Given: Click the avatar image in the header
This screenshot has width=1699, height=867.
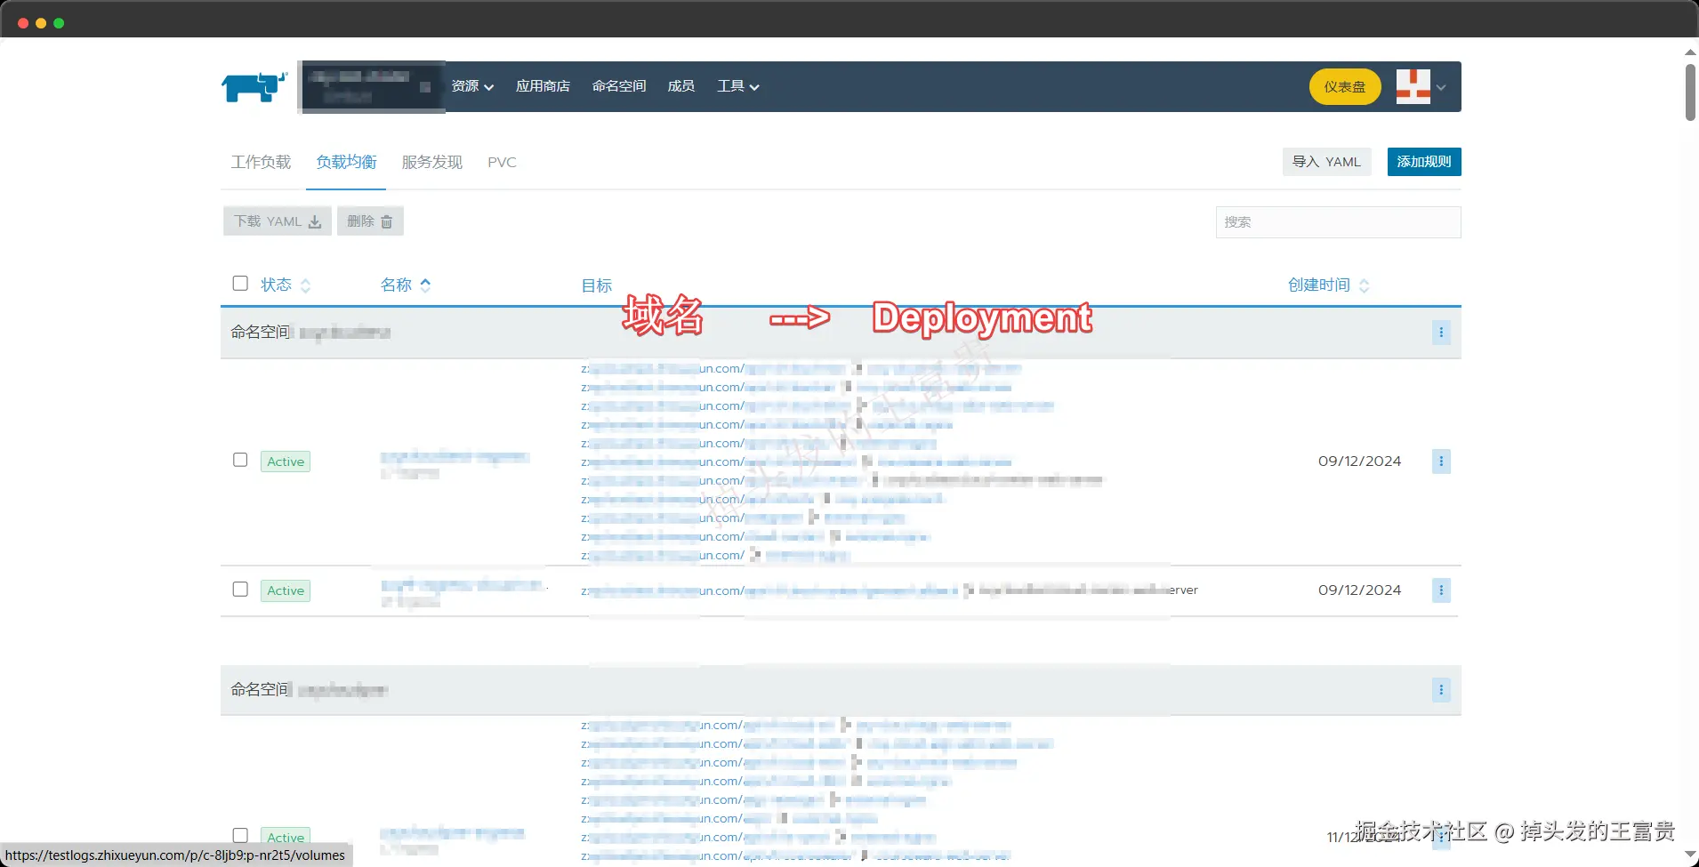Looking at the screenshot, I should click(x=1413, y=86).
